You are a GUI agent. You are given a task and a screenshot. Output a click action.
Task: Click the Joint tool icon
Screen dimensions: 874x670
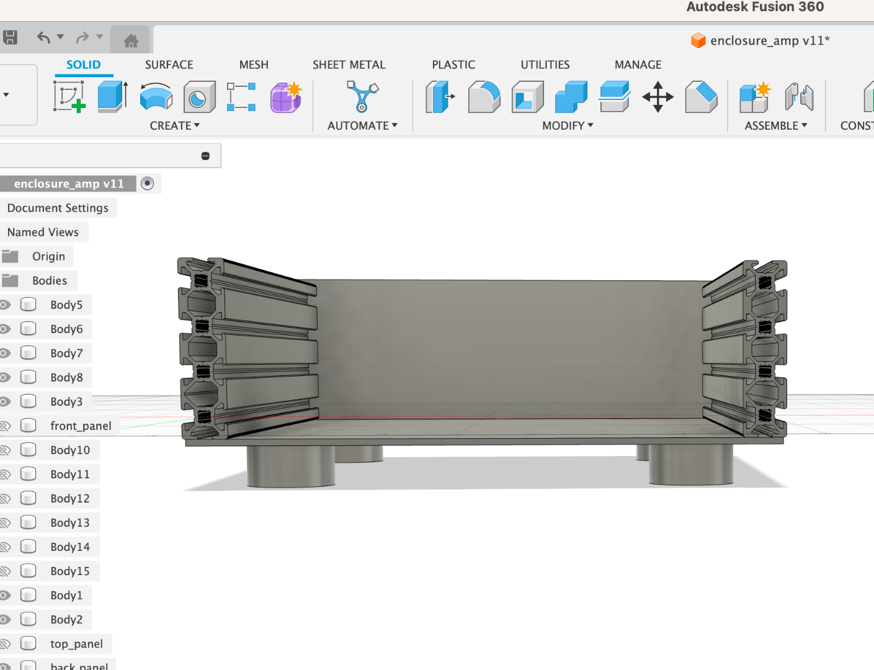[799, 97]
